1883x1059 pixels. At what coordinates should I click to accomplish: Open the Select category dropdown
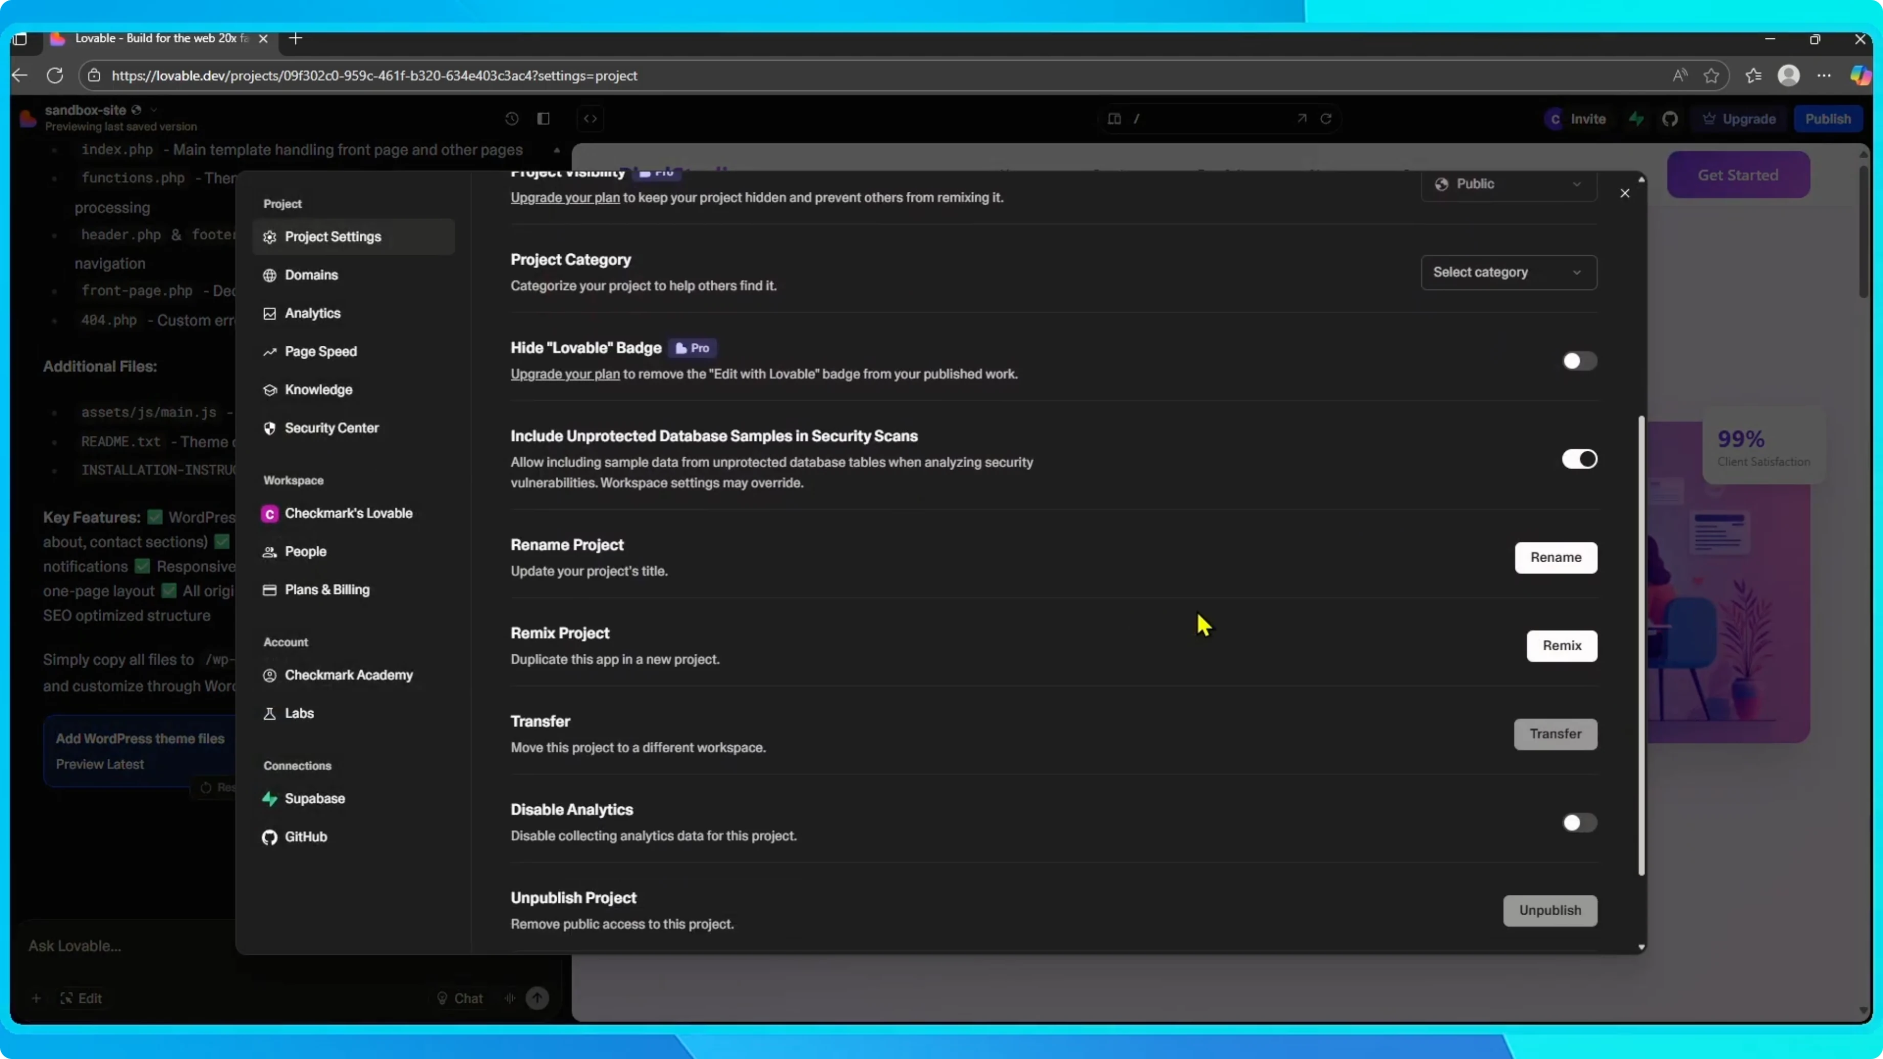pyautogui.click(x=1509, y=272)
